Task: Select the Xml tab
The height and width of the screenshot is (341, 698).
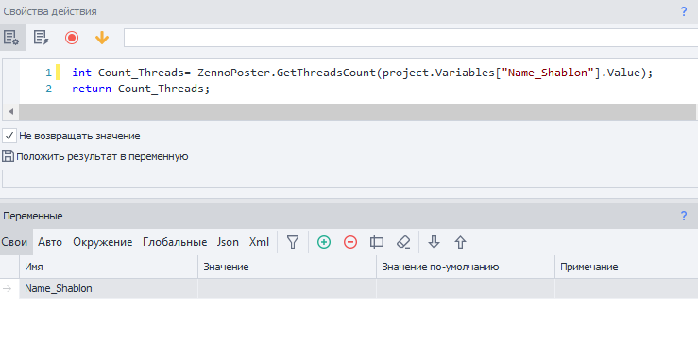Action: click(259, 242)
